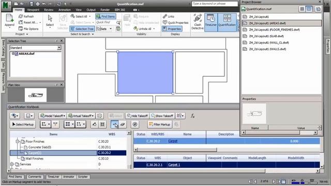Click the Append file icon
Viewport: 331px width, 186px height.
coord(9,19)
